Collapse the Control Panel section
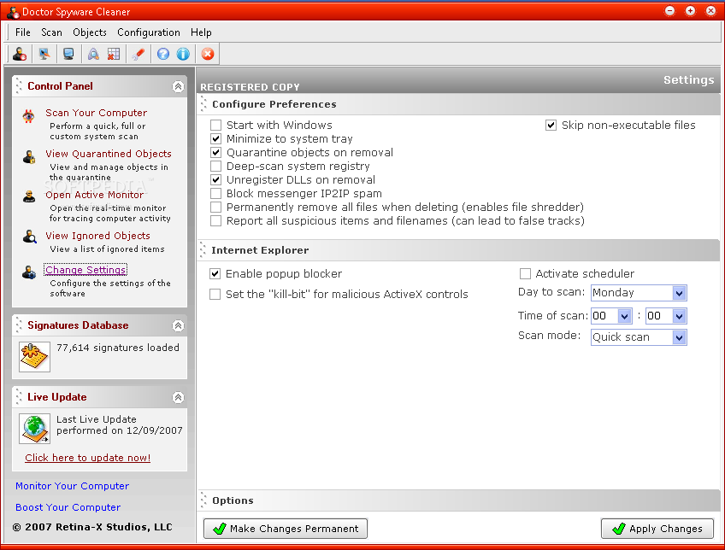Screen dimensions: 725x550 click(178, 86)
